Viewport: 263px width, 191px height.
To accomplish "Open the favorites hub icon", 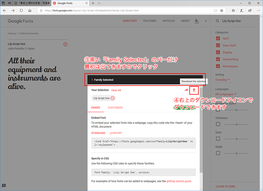I will tap(233, 11).
